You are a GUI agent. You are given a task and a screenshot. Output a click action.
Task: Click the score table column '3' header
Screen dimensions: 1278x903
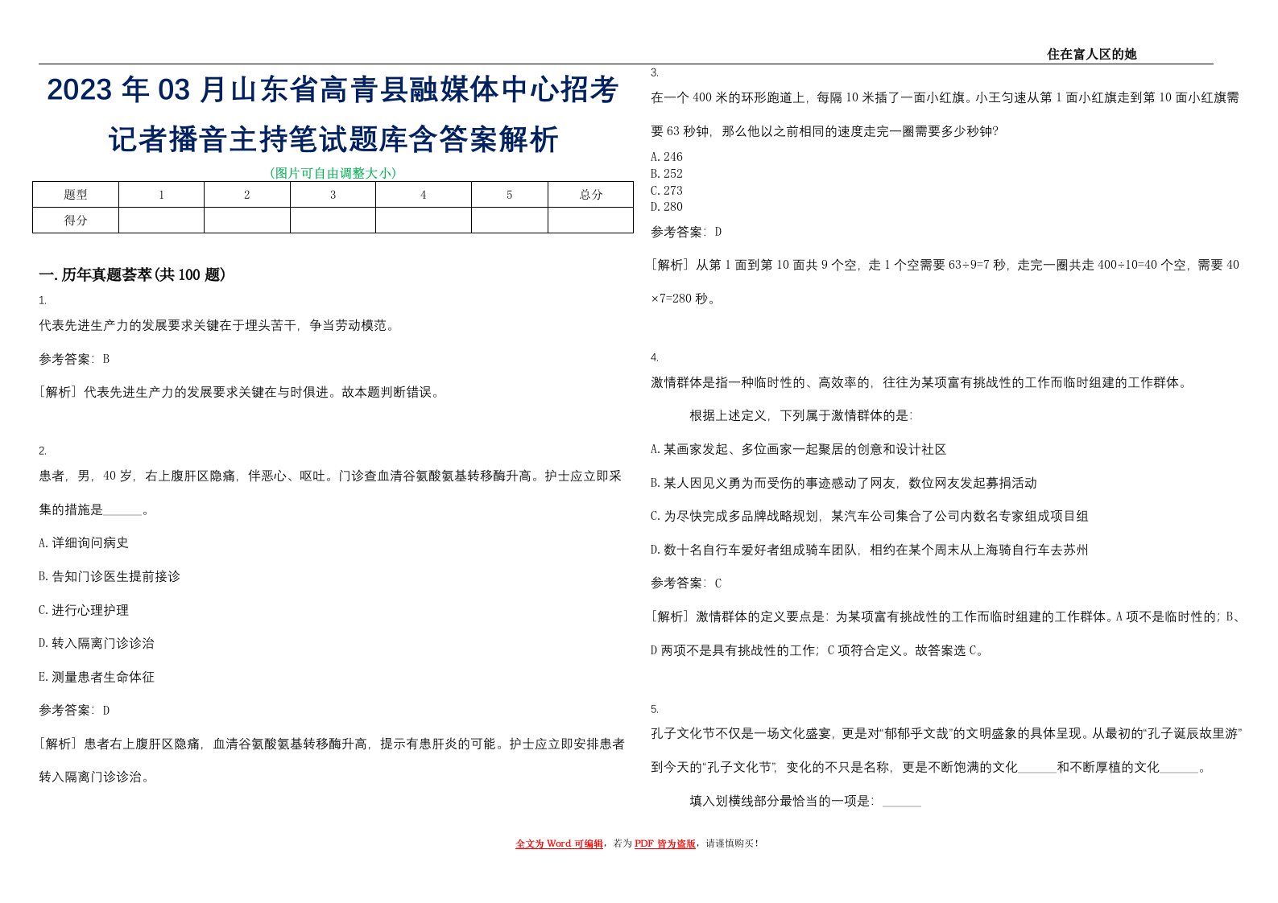333,195
